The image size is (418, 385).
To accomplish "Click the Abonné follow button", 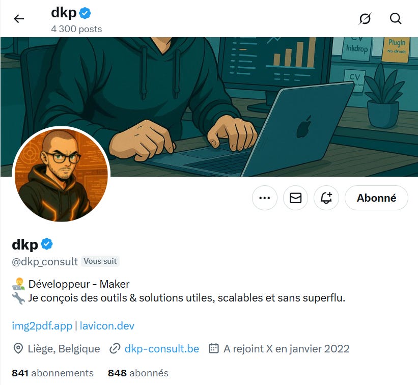I will tap(376, 198).
